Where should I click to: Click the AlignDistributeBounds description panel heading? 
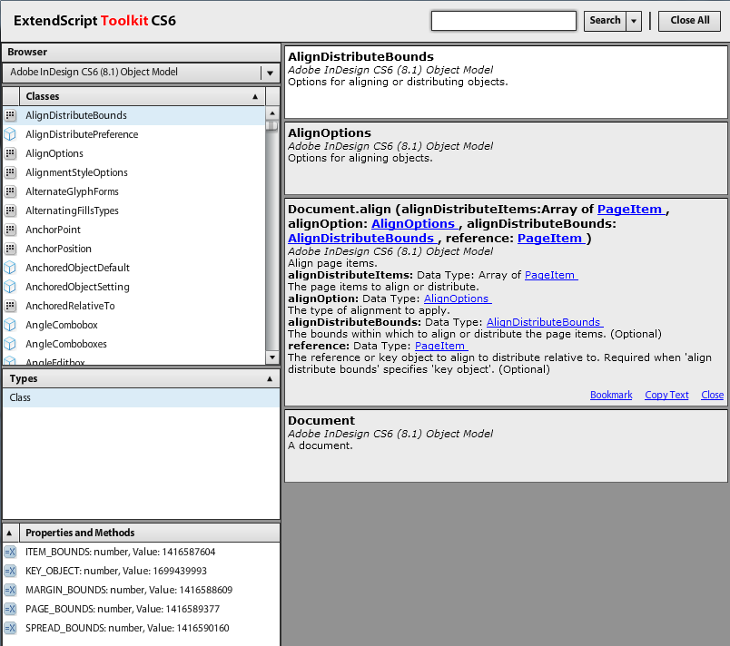coord(360,57)
